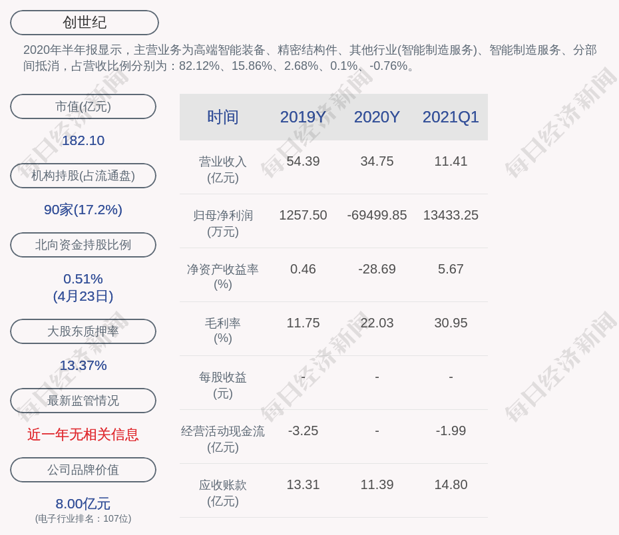
Task: Click the (4月23日) date text
Action: click(x=83, y=296)
